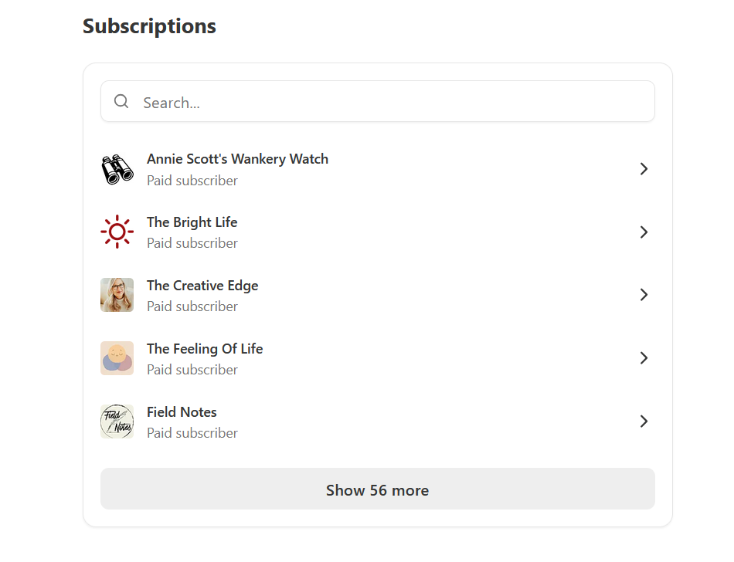Click the red sun icon for The Bright Life

pyautogui.click(x=117, y=232)
